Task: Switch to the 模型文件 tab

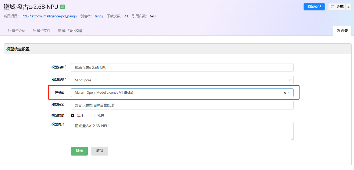Action: pyautogui.click(x=43, y=31)
